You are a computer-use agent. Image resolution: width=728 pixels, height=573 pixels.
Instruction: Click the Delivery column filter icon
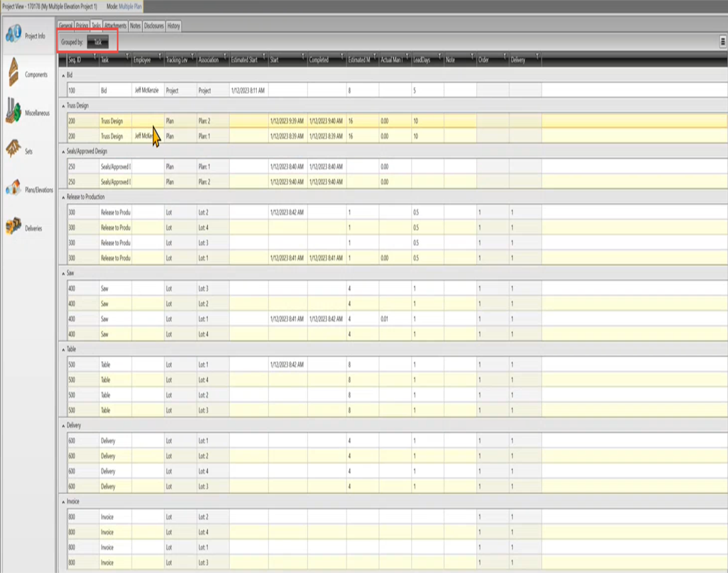(537, 56)
